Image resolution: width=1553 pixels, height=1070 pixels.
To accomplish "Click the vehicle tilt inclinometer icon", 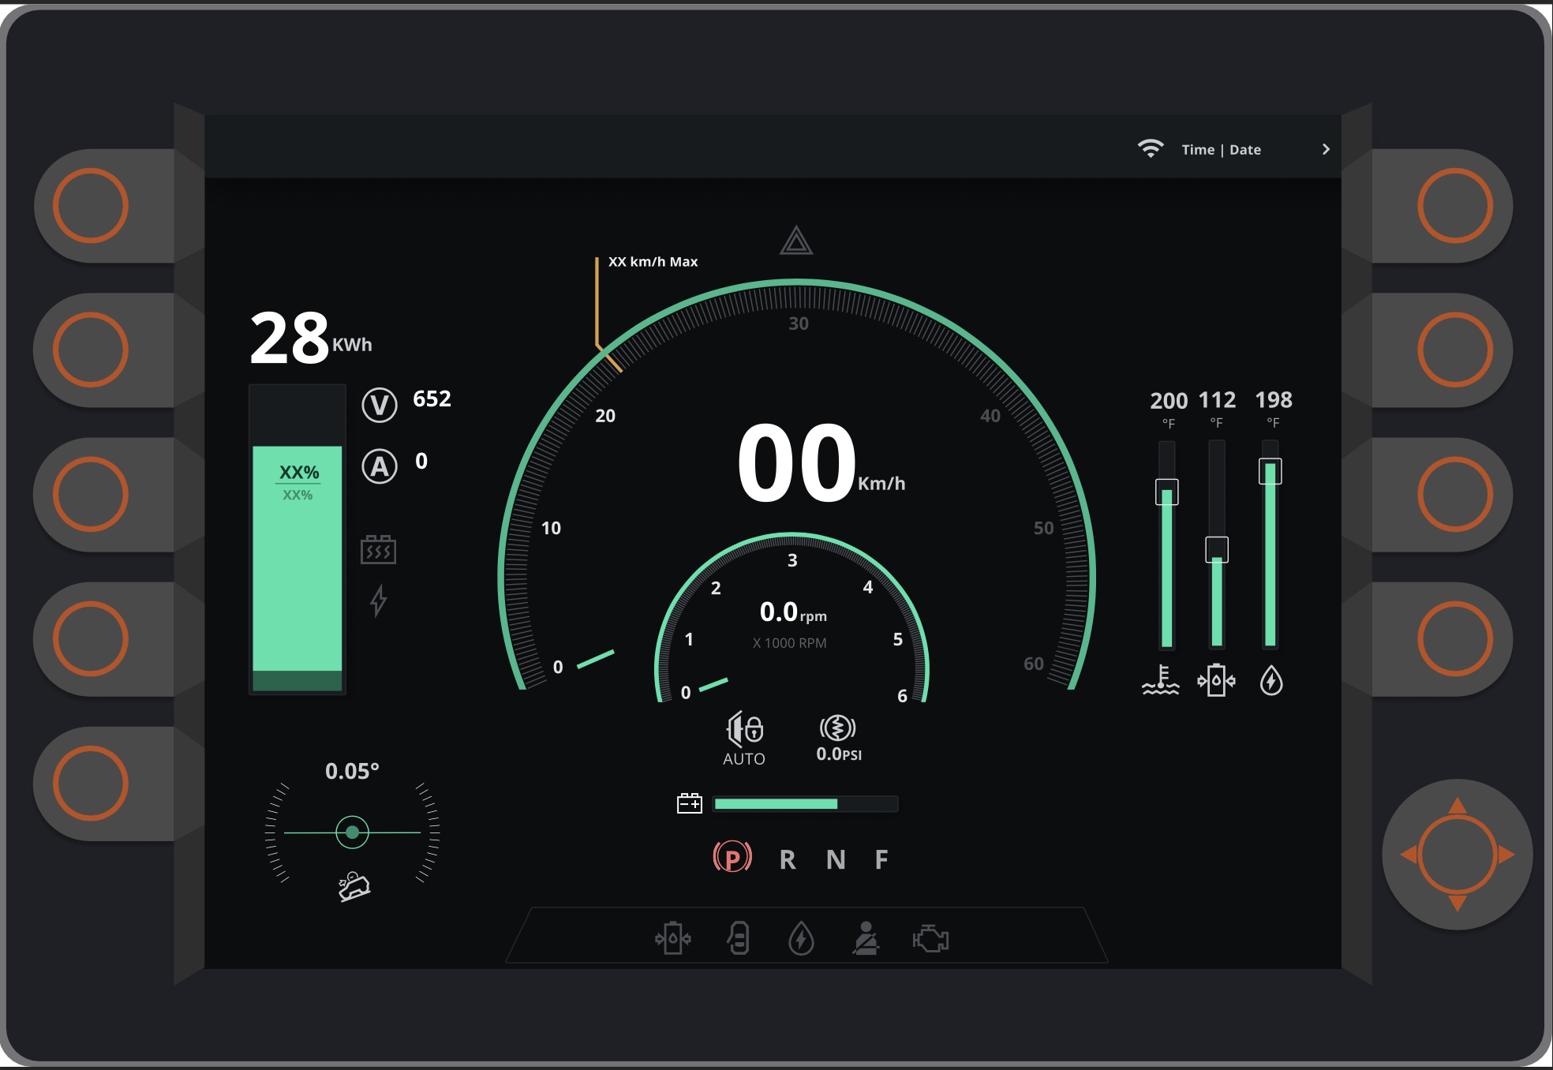I will pyautogui.click(x=354, y=886).
